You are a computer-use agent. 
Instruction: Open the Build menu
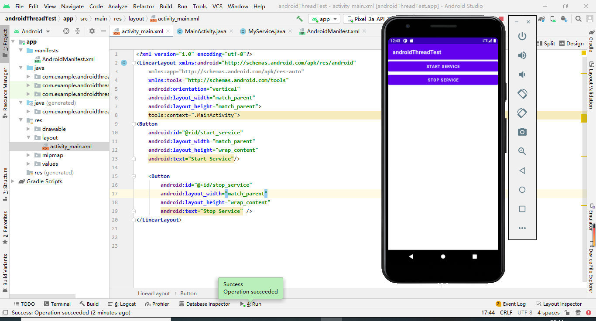(x=166, y=6)
